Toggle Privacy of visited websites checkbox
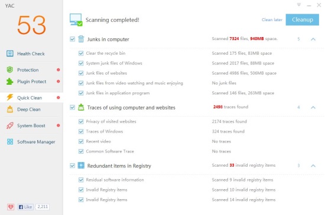The width and height of the screenshot is (325, 215). pos(81,121)
